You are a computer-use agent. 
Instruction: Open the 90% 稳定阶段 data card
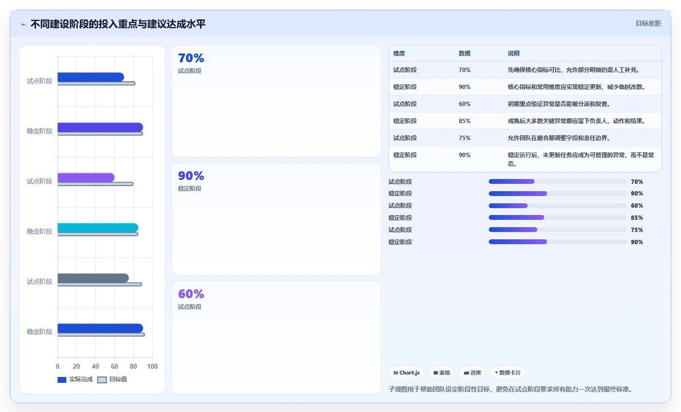tap(276, 219)
